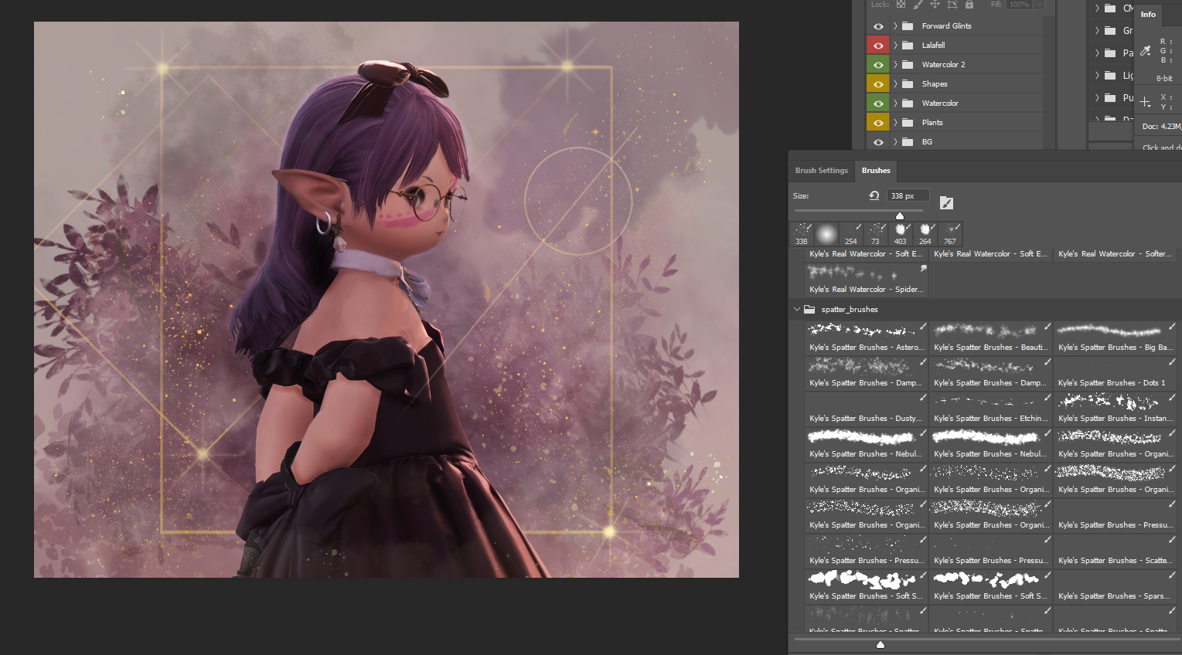
Task: Select Kyle's Spatter Brushes Big Ba... brush
Action: pyautogui.click(x=1115, y=338)
